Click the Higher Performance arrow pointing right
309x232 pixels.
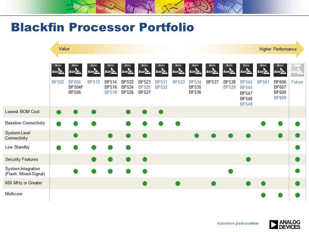[x=300, y=49]
